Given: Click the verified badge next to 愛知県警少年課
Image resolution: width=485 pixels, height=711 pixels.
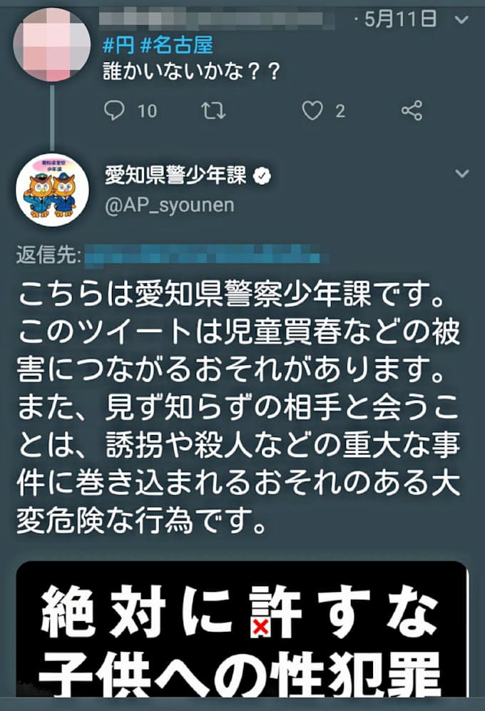Looking at the screenshot, I should tap(262, 175).
